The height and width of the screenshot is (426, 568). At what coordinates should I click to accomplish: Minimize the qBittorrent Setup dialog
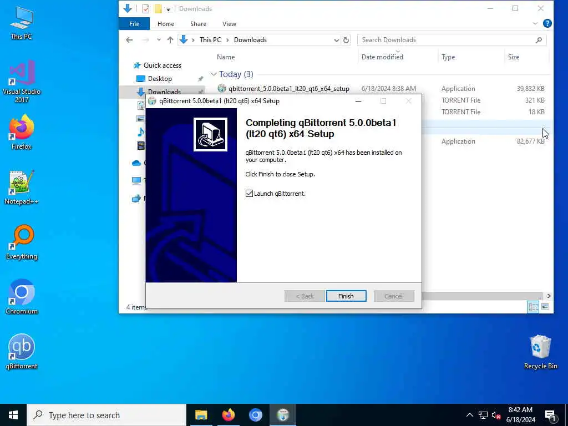(x=358, y=101)
